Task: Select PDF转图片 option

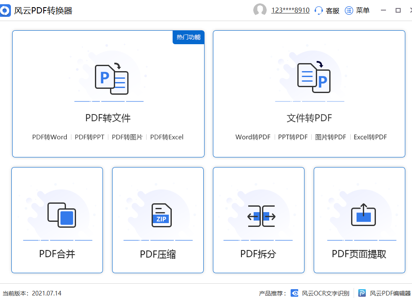Action: point(127,137)
